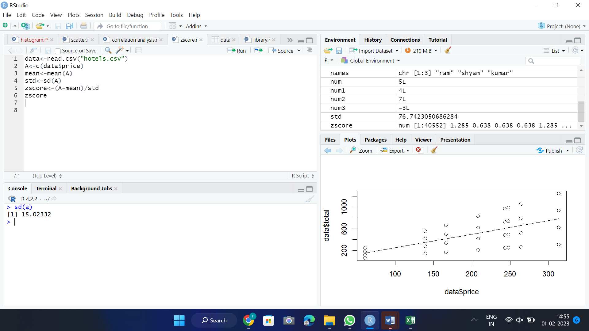Click the Source button
Screen dimensions: 589x331
tap(281, 51)
